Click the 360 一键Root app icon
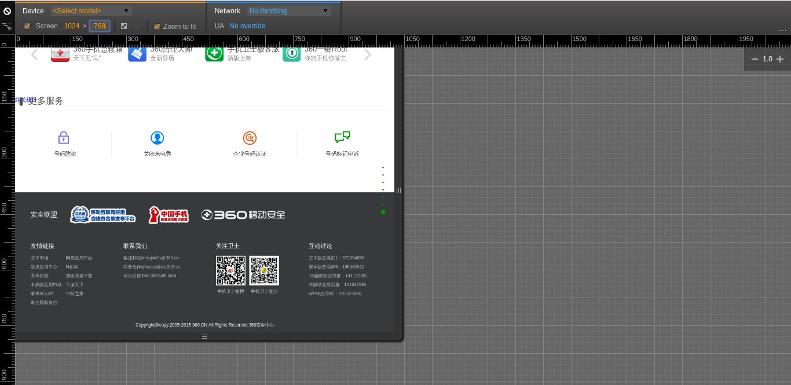 [x=292, y=53]
